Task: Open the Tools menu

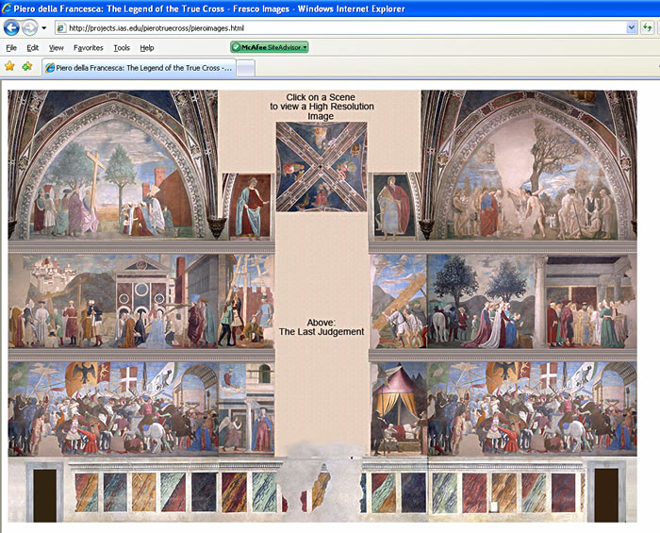Action: tap(122, 47)
